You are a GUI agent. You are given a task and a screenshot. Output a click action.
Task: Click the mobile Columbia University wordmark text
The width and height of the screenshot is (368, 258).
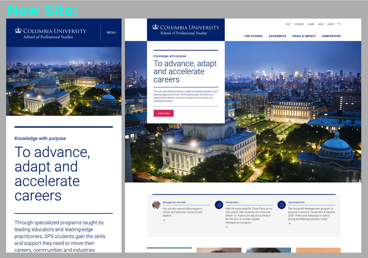click(55, 31)
